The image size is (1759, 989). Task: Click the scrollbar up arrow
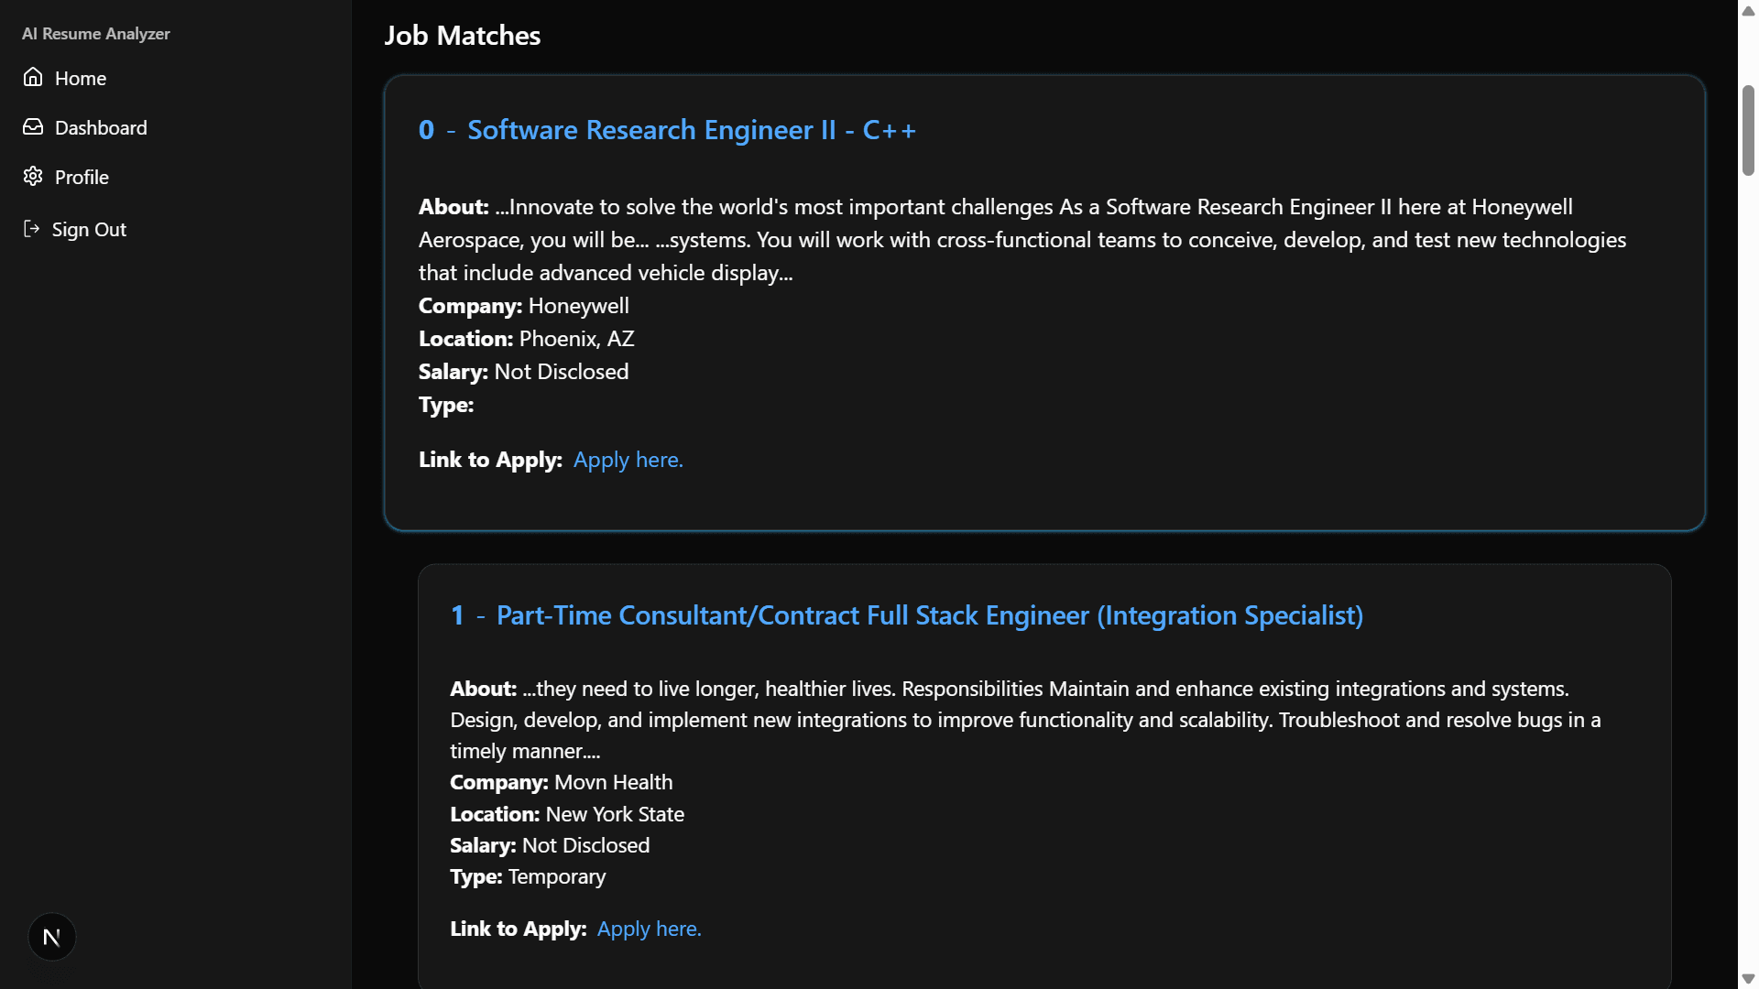[1748, 10]
